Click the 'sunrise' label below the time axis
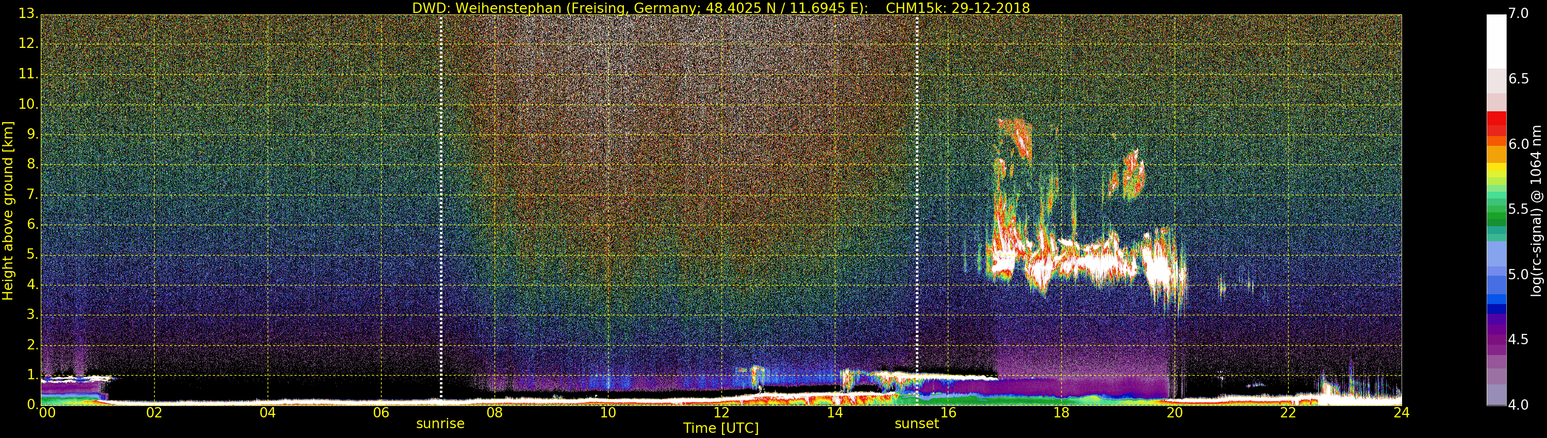 pyautogui.click(x=440, y=424)
